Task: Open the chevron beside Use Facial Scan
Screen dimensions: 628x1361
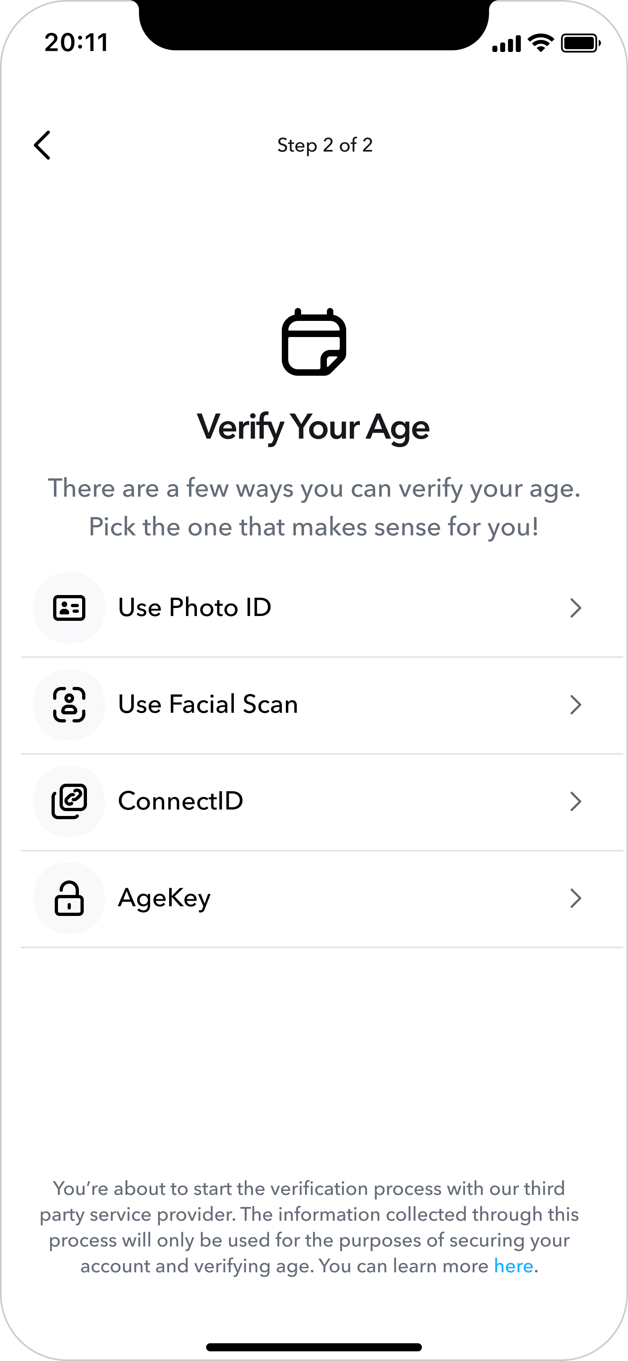Action: pos(575,705)
